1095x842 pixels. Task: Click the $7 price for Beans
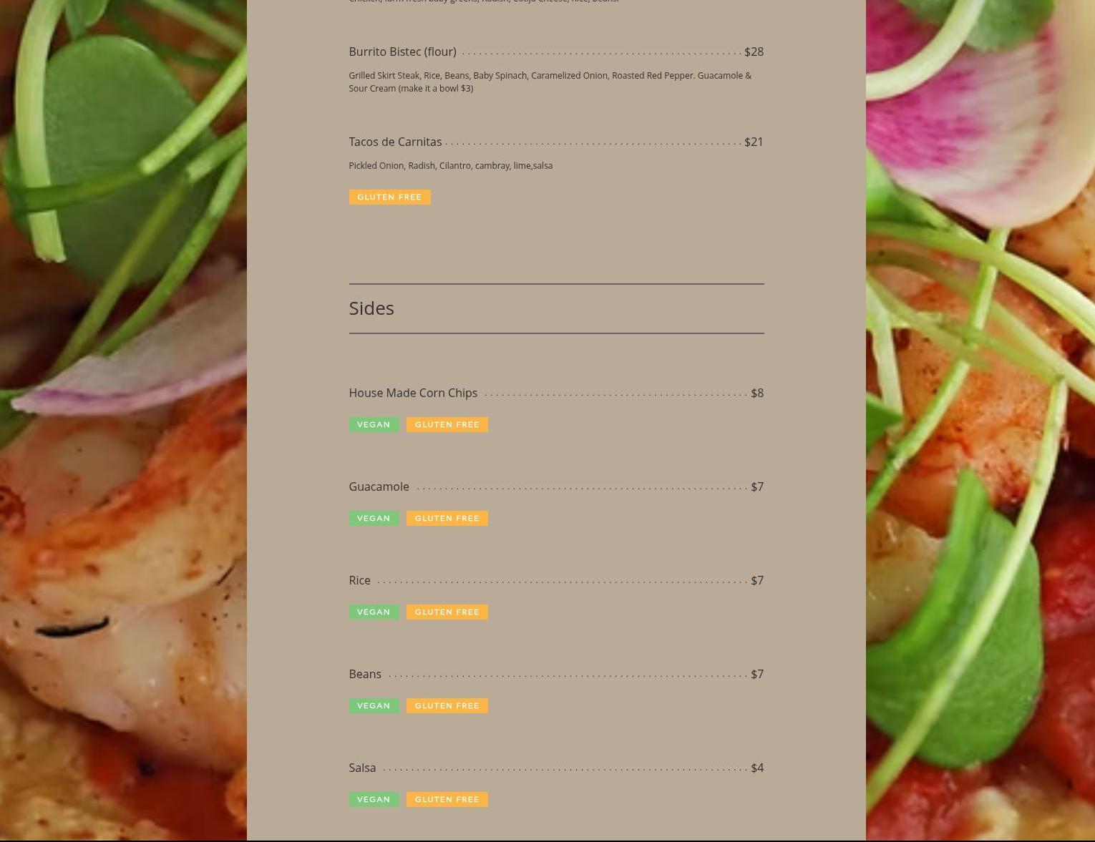pos(757,674)
